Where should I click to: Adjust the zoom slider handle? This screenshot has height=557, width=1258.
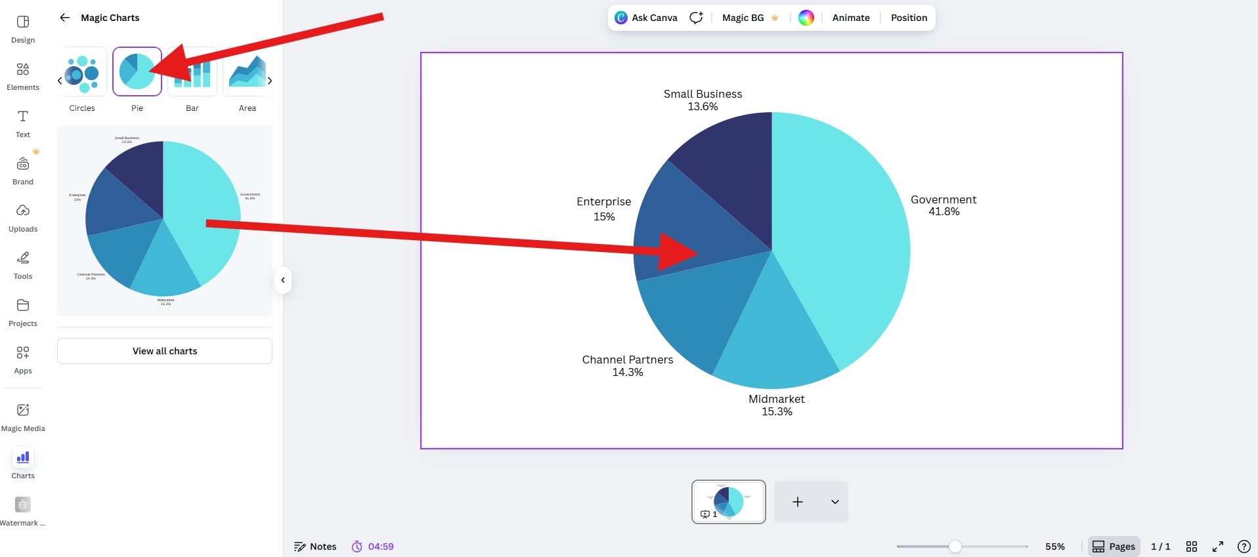[955, 547]
